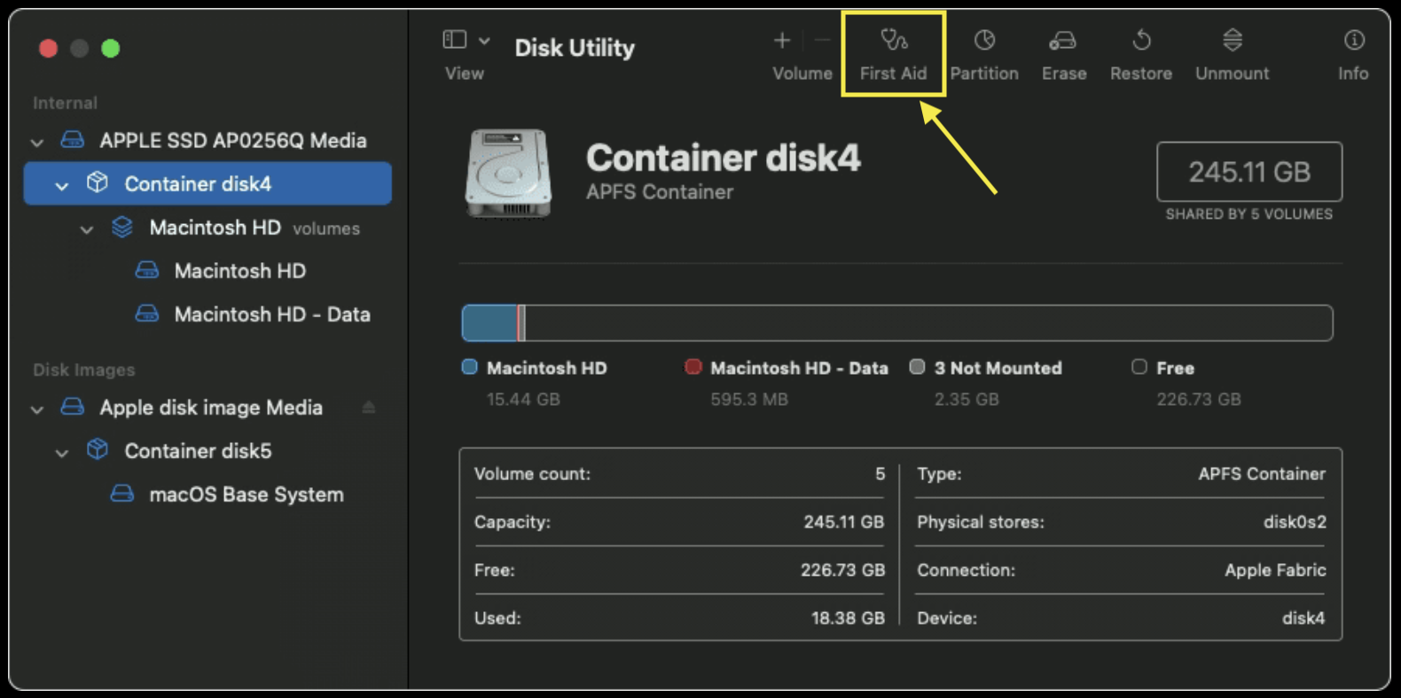Unmount the selected container

click(x=1232, y=42)
